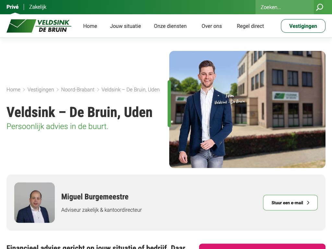Go to Home in the breadcrumb
This screenshot has width=332, height=249.
(x=13, y=89)
